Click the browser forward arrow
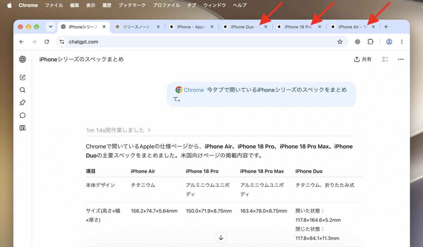423x247 pixels. tap(34, 42)
